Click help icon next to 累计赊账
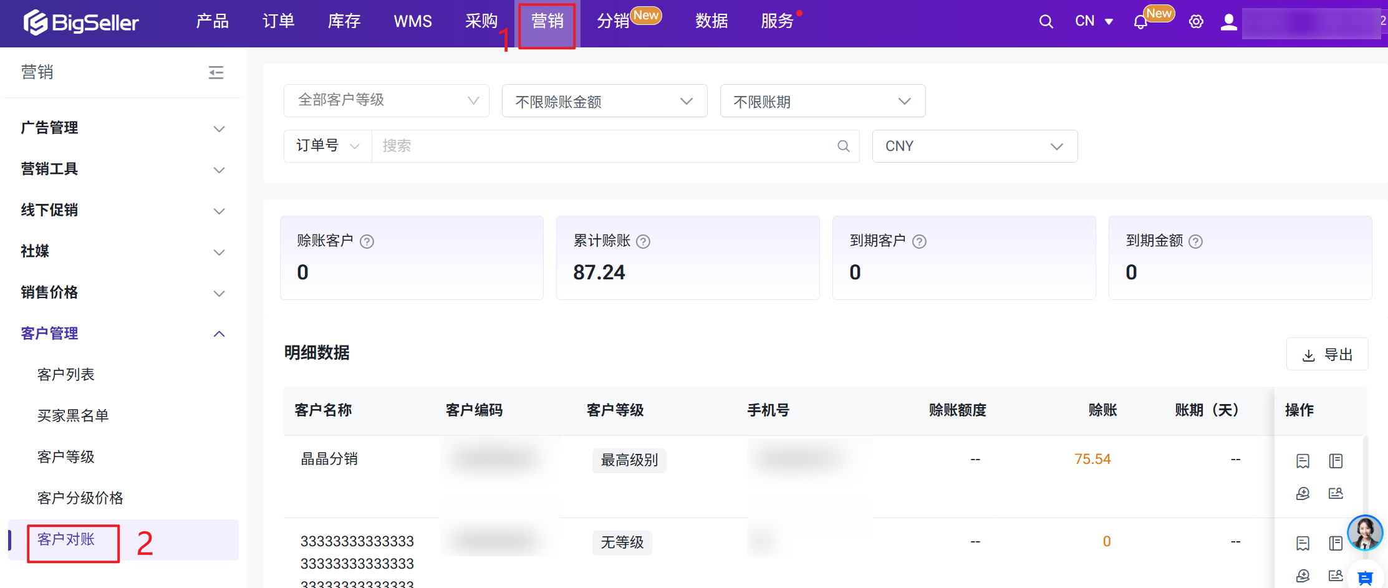 pos(643,242)
